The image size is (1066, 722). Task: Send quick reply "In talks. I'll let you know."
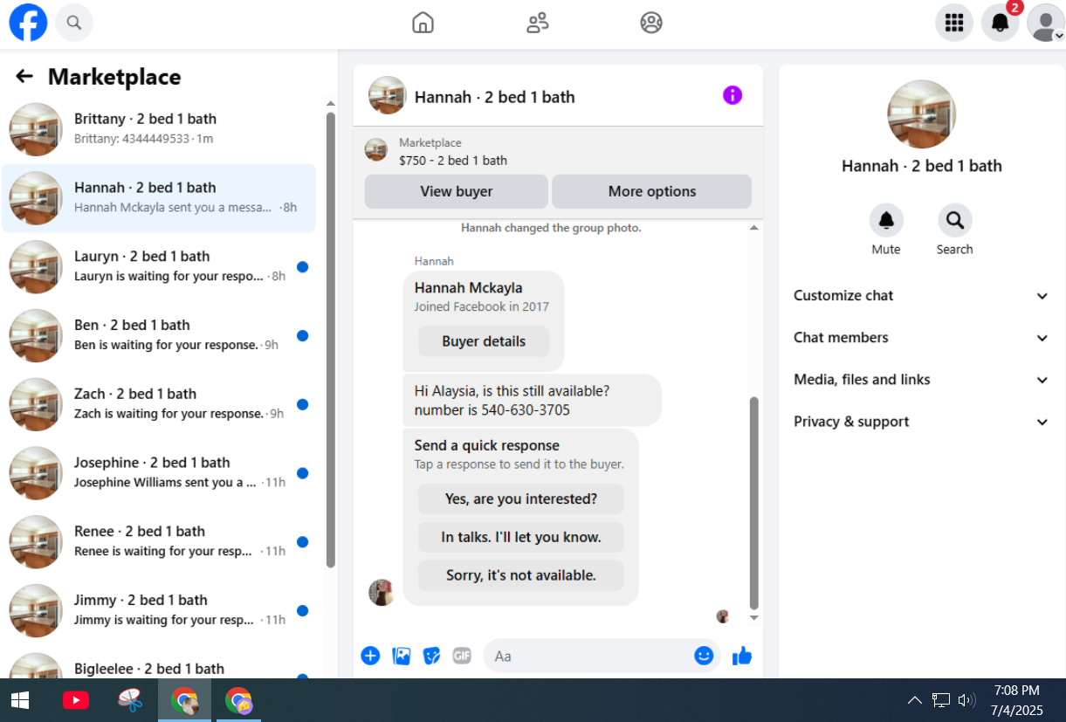coord(521,538)
